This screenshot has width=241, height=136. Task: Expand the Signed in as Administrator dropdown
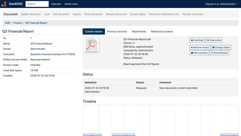222,4
